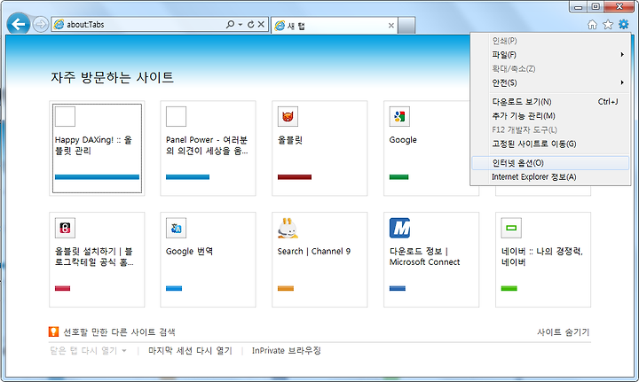This screenshot has width=639, height=382.
Task: Click the 네이버 :: 나의 경쟁력 title
Action: point(542,257)
